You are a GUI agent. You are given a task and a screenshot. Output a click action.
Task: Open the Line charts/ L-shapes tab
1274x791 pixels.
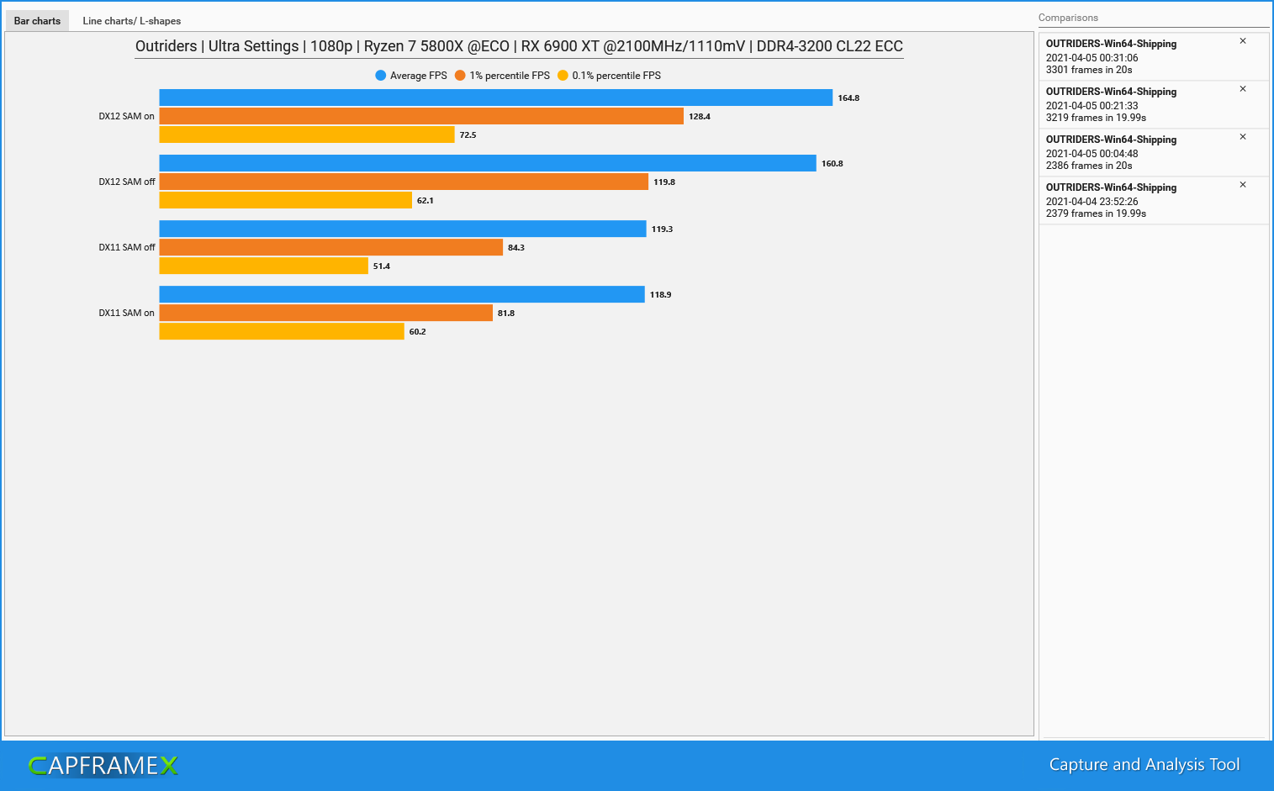(131, 21)
